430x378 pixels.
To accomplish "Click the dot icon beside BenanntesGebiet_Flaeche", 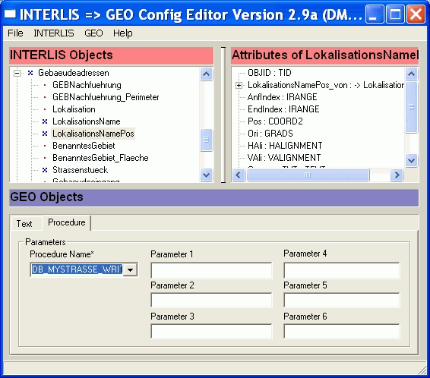I will [x=45, y=158].
